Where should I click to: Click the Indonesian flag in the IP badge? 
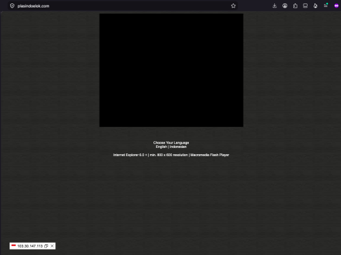click(x=14, y=245)
